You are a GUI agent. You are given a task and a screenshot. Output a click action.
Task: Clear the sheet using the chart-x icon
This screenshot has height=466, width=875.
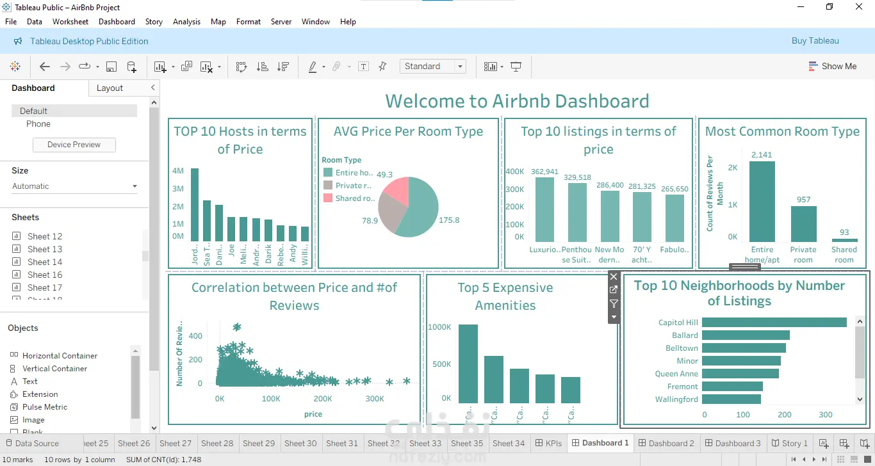tap(206, 67)
